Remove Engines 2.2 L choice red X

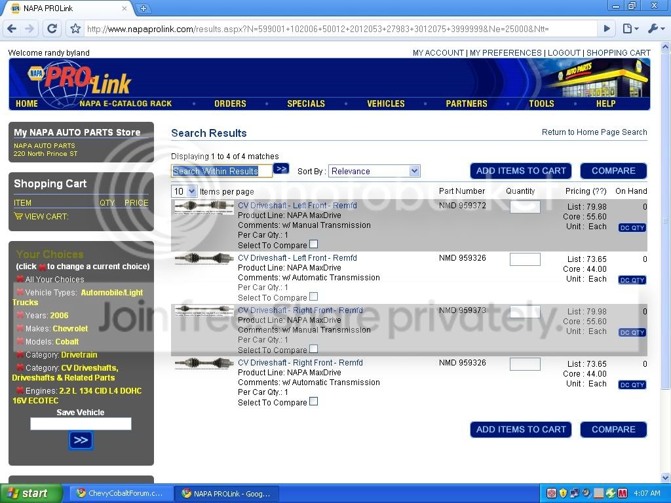(20, 390)
